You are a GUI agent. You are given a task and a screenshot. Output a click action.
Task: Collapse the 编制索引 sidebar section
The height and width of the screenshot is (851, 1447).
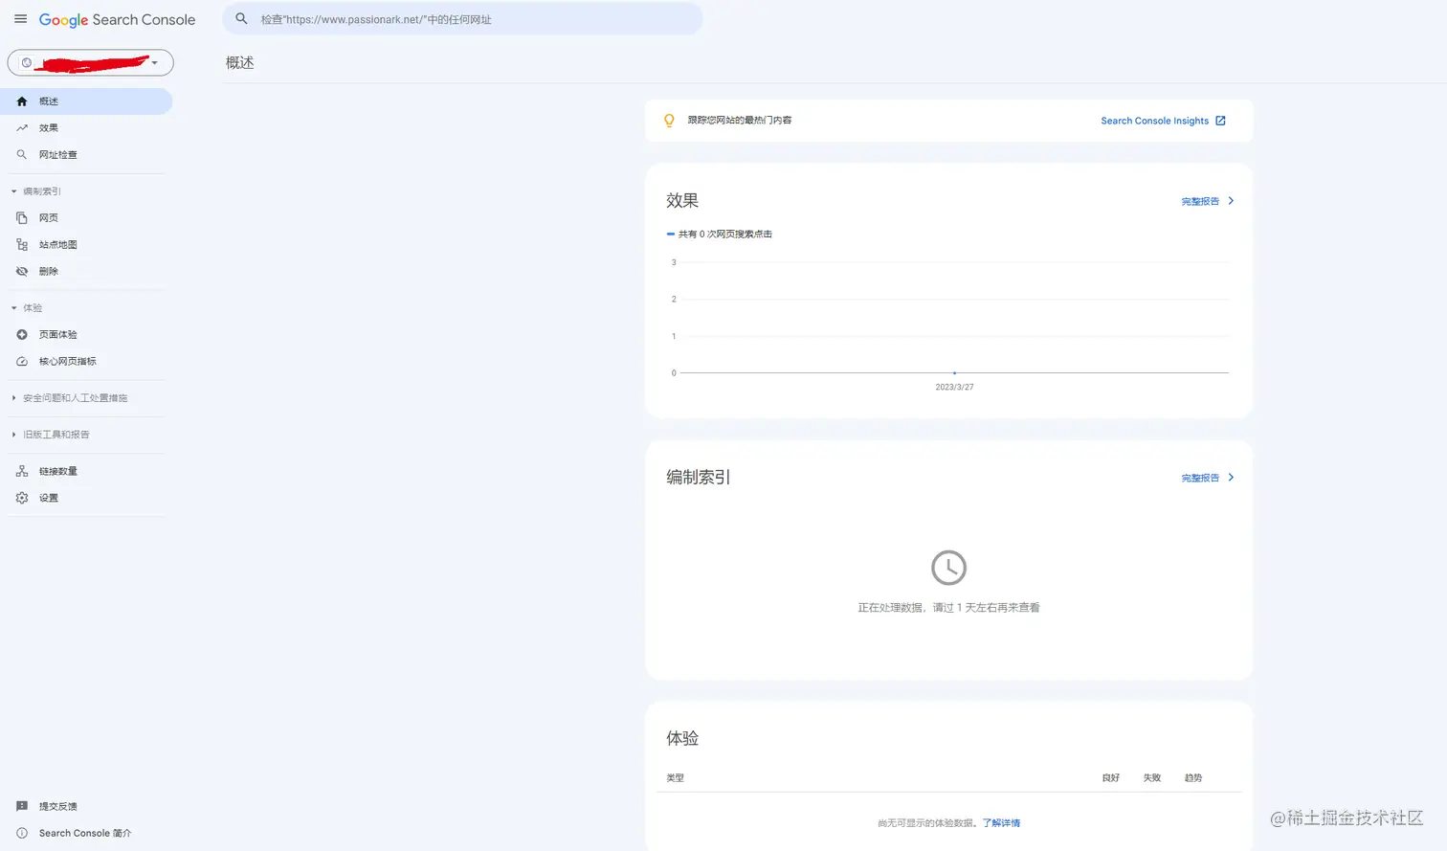coord(35,191)
